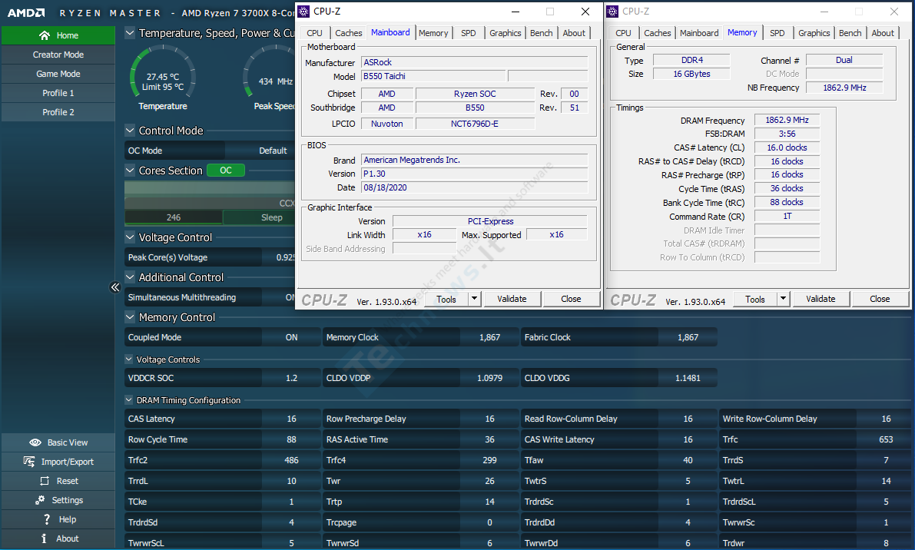The width and height of the screenshot is (915, 550).
Task: Open Tools dropdown arrow in Memory CPU-Z window
Action: click(783, 300)
